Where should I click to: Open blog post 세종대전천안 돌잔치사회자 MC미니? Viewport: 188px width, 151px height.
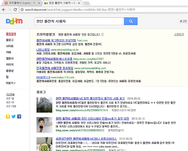click(86, 139)
